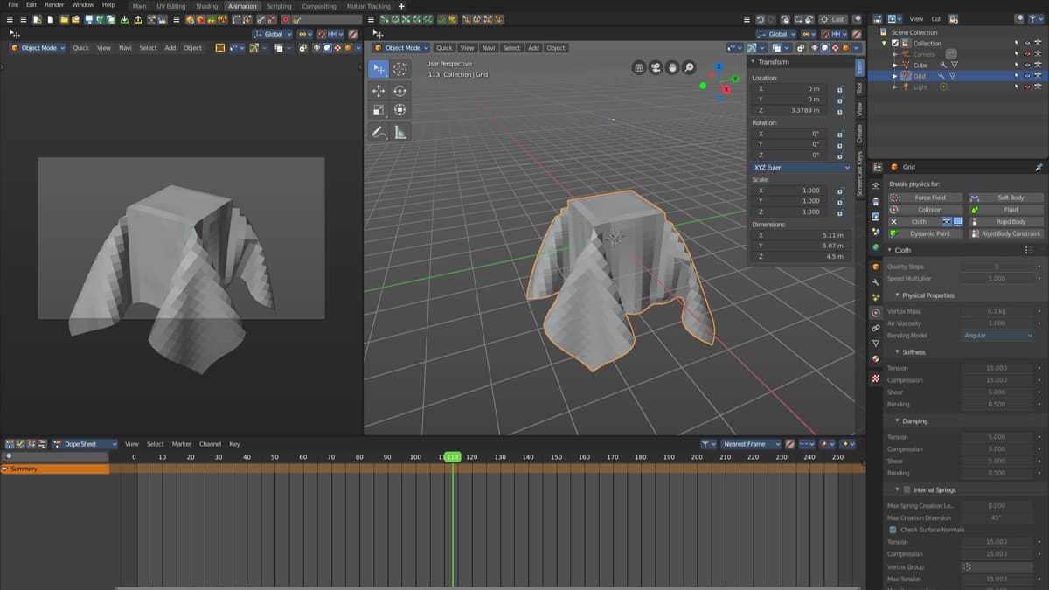Image resolution: width=1049 pixels, height=590 pixels.
Task: Enable Soft Body physics
Action: [1004, 198]
